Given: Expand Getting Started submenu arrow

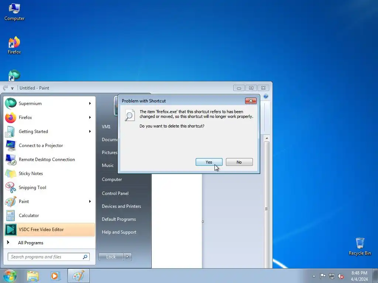Looking at the screenshot, I should click(x=90, y=132).
